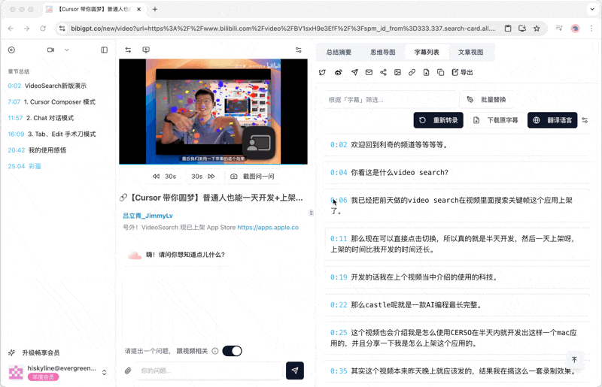Image resolution: width=602 pixels, height=387 pixels.
Task: Click the 截图问一问 screenshot button
Action: [x=252, y=177]
